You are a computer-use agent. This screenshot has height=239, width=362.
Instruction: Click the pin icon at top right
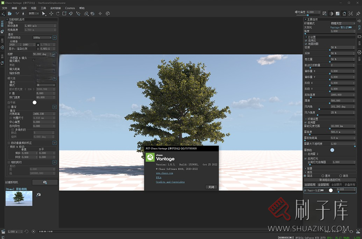tap(358, 14)
